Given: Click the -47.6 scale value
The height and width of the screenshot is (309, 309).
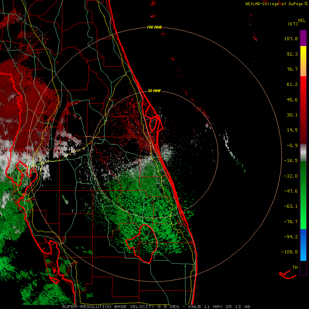Looking at the screenshot, I should (291, 191).
